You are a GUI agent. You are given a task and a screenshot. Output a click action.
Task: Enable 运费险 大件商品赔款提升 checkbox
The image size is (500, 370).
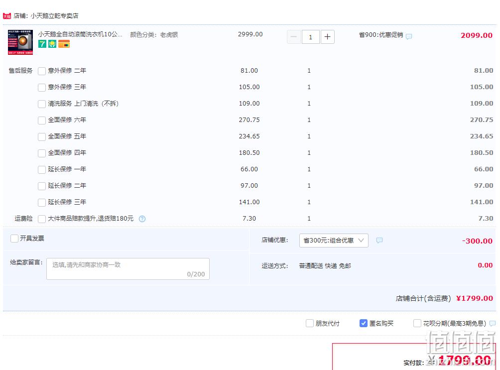pyautogui.click(x=42, y=219)
